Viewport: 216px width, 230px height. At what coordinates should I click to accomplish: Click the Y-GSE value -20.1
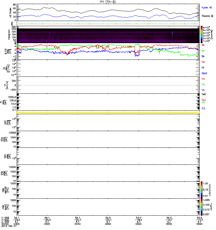108,220
